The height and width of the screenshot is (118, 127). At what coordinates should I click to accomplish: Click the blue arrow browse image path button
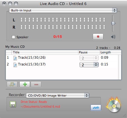pyautogui.click(x=96, y=108)
